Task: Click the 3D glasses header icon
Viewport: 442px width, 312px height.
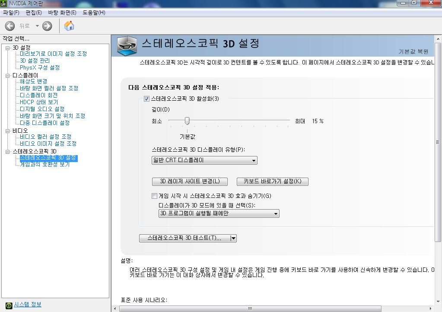Action: pos(127,45)
